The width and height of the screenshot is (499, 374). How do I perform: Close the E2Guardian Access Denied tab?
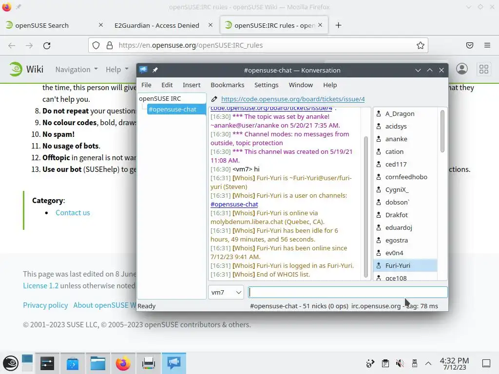pyautogui.click(x=211, y=25)
